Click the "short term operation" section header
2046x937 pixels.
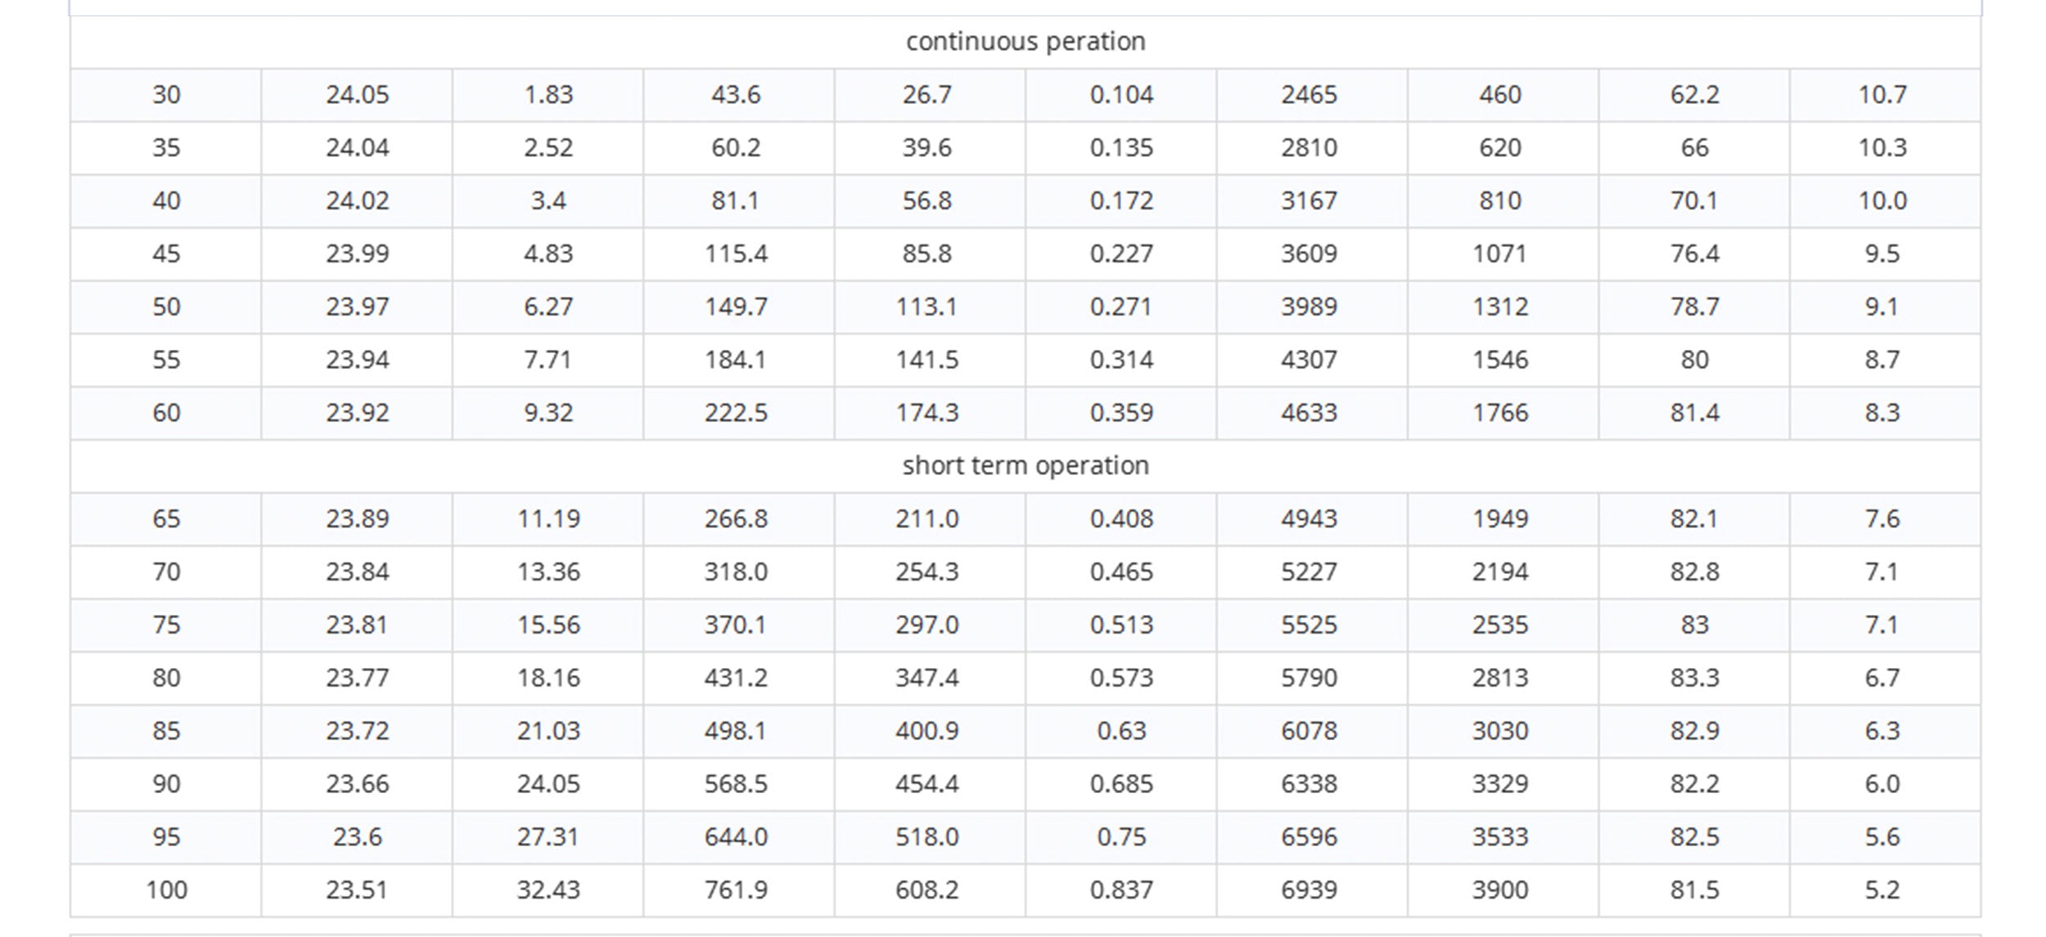coord(1025,466)
